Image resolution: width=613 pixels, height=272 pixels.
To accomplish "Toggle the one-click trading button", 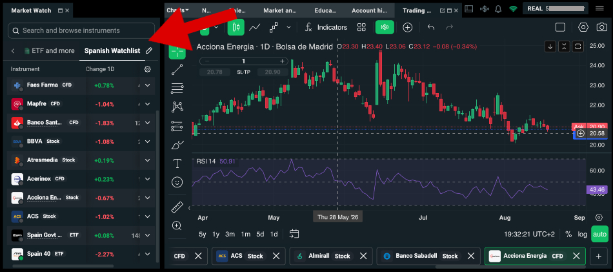I will 385,27.
